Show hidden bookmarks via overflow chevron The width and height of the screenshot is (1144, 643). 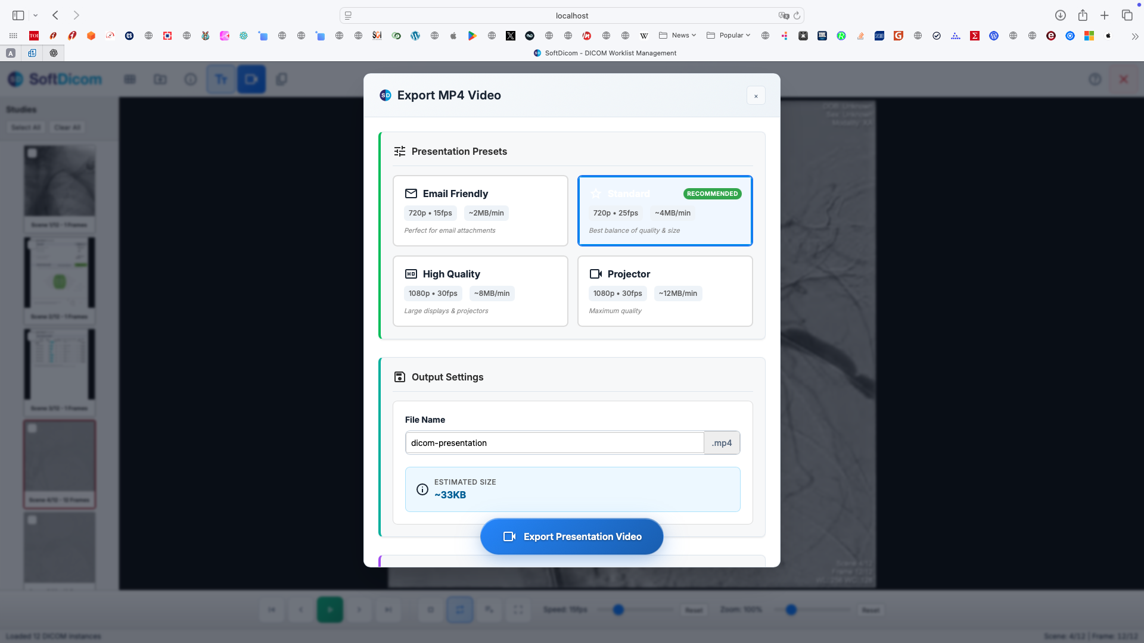[1134, 36]
